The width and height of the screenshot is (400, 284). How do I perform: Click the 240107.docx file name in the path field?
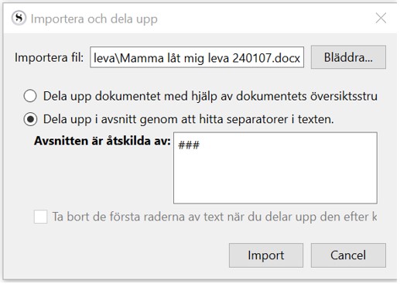tap(266, 58)
